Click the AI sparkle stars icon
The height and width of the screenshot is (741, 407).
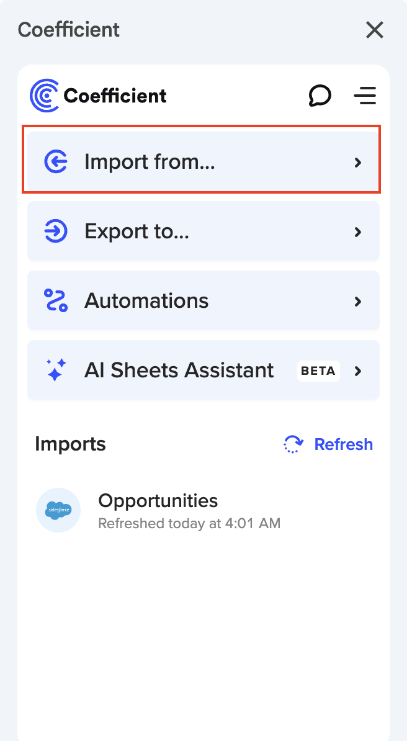pyautogui.click(x=56, y=370)
